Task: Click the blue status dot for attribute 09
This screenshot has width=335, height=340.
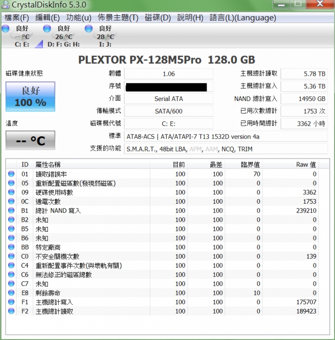Action: tap(11, 192)
